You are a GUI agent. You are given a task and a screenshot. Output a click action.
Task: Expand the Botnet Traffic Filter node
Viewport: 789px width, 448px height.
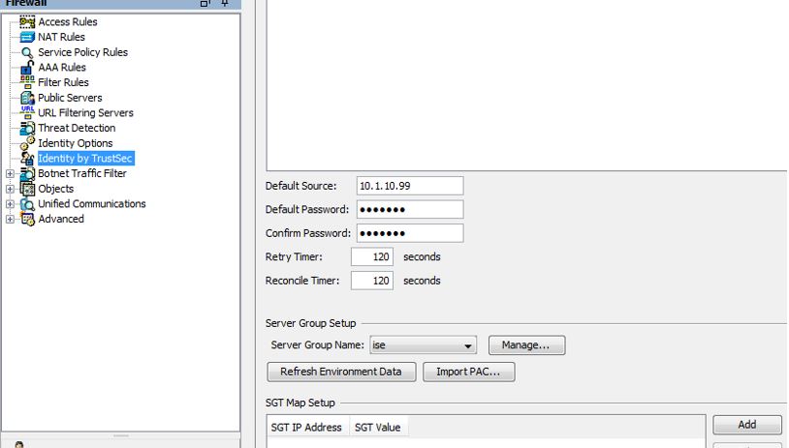coord(10,174)
